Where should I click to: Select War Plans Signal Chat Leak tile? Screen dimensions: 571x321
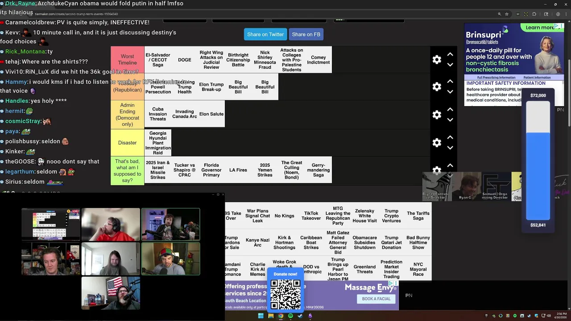pos(258,216)
